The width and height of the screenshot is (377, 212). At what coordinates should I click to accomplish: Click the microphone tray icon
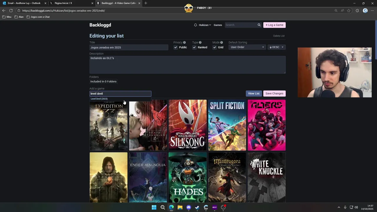[x=345, y=207]
